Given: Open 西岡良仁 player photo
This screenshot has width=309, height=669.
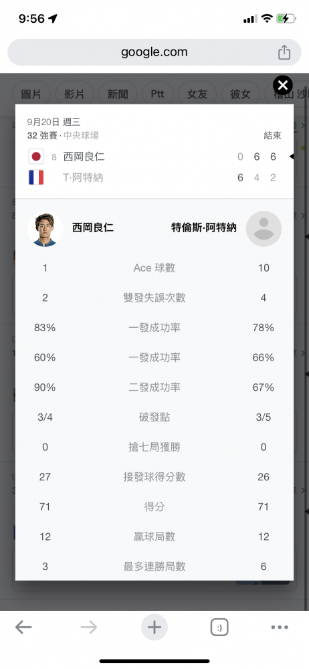Looking at the screenshot, I should [x=45, y=229].
